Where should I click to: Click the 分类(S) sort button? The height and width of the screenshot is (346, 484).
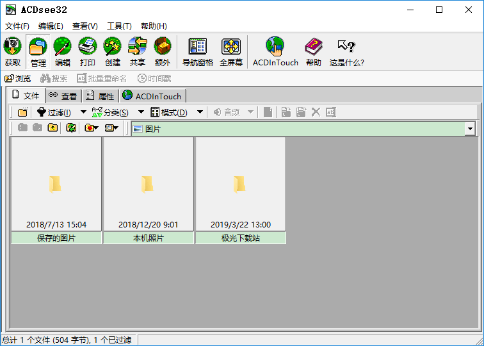click(111, 112)
